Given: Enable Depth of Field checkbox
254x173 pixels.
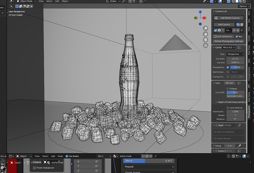Looking at the screenshot, I should tap(216, 126).
